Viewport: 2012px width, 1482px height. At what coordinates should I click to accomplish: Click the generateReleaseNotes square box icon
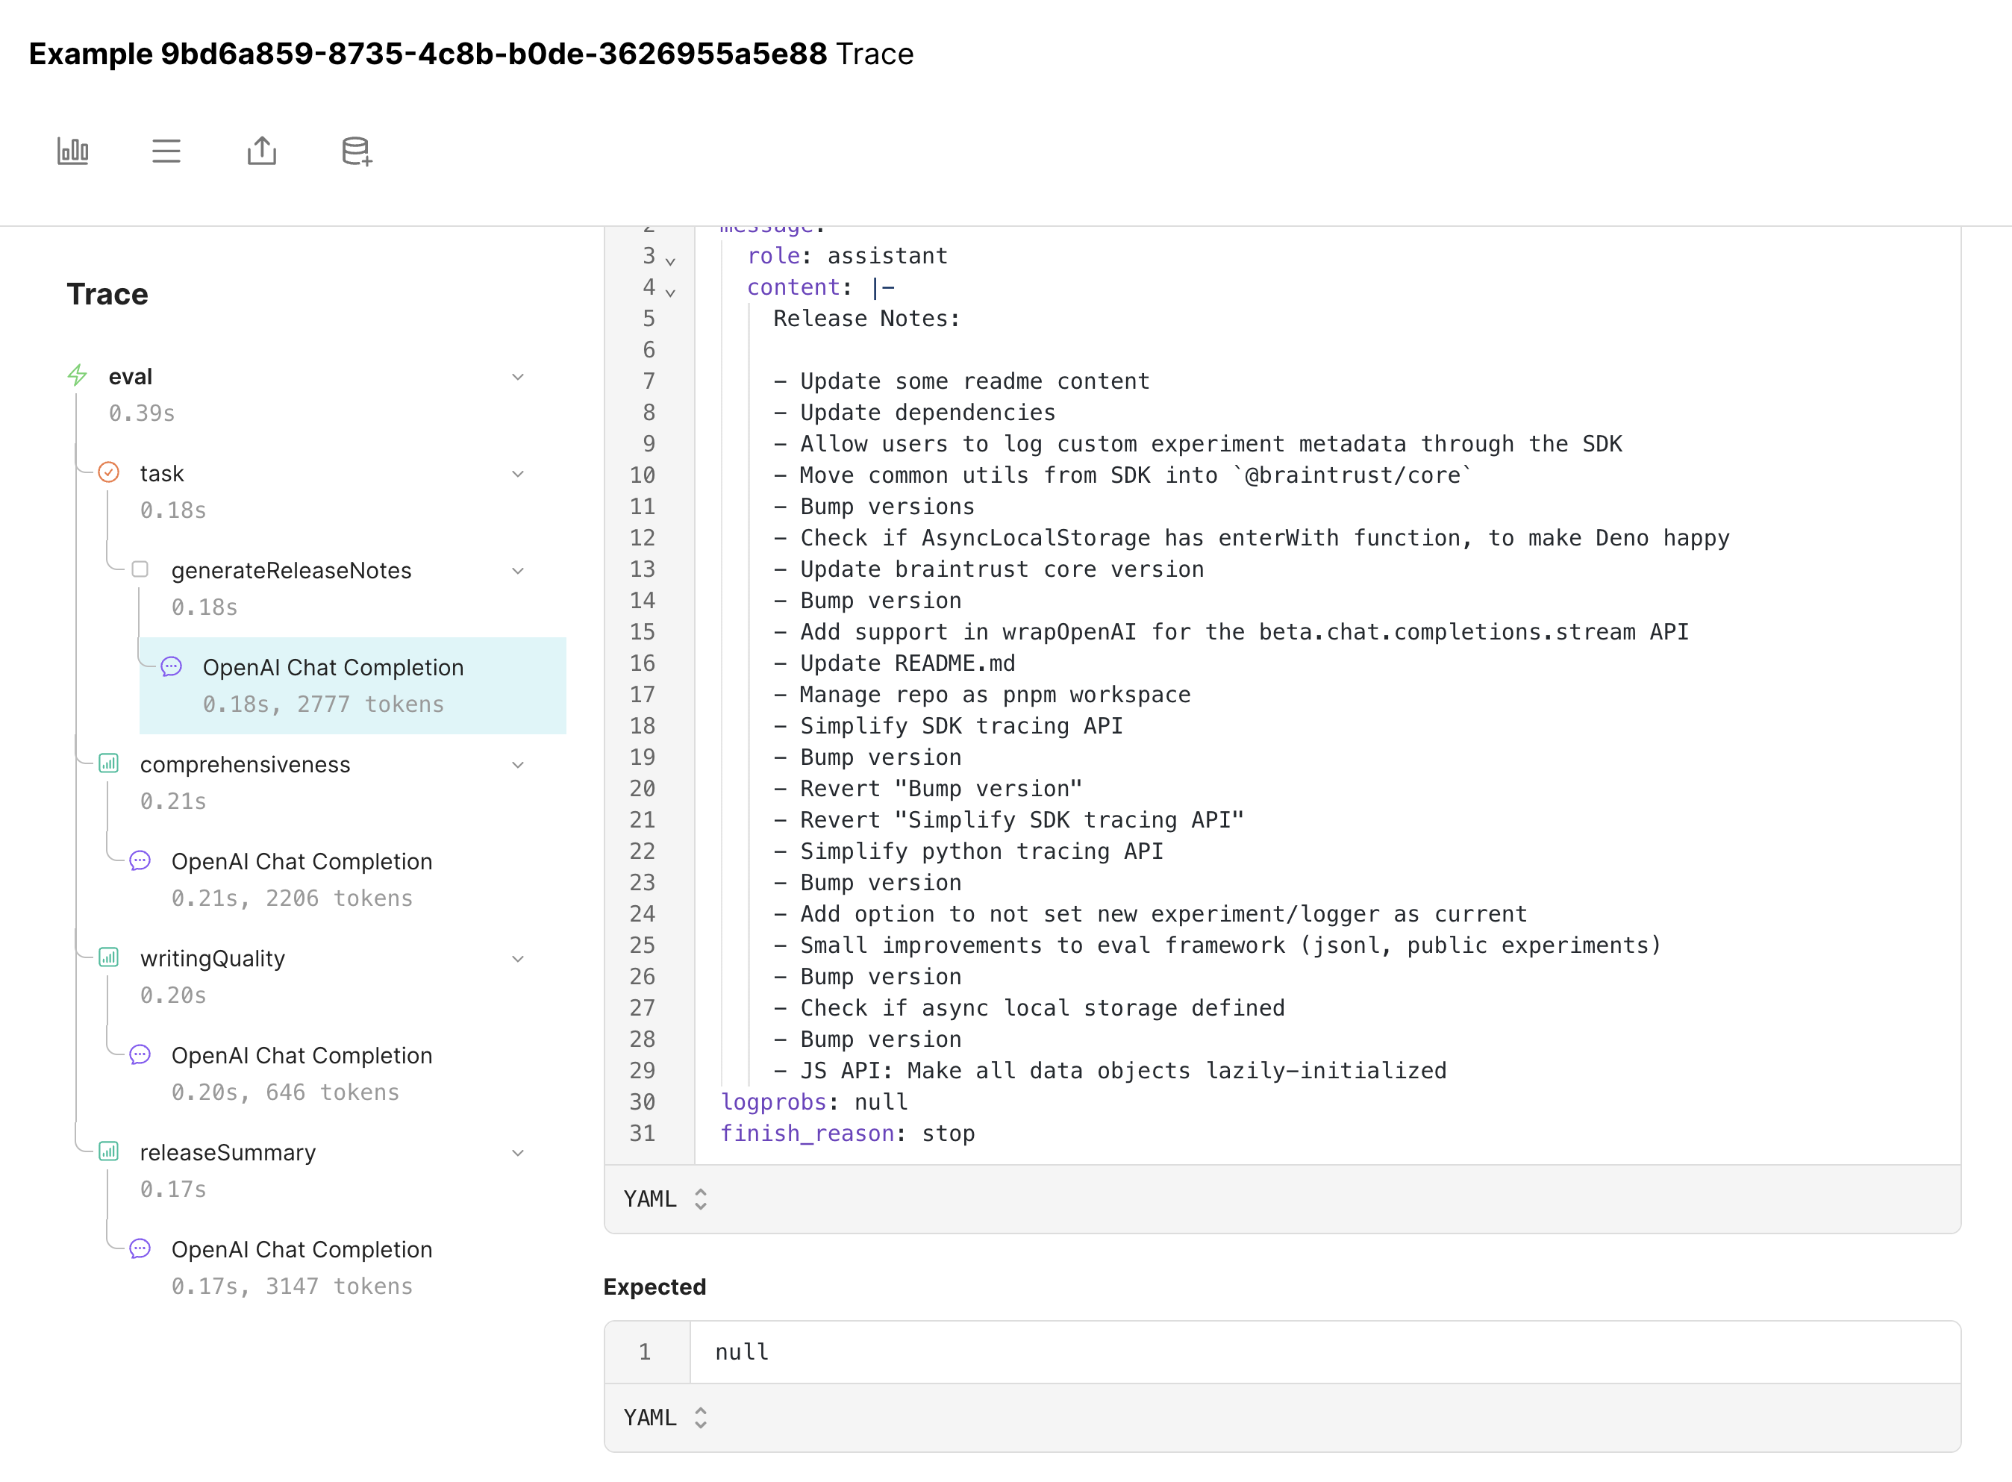tap(140, 569)
